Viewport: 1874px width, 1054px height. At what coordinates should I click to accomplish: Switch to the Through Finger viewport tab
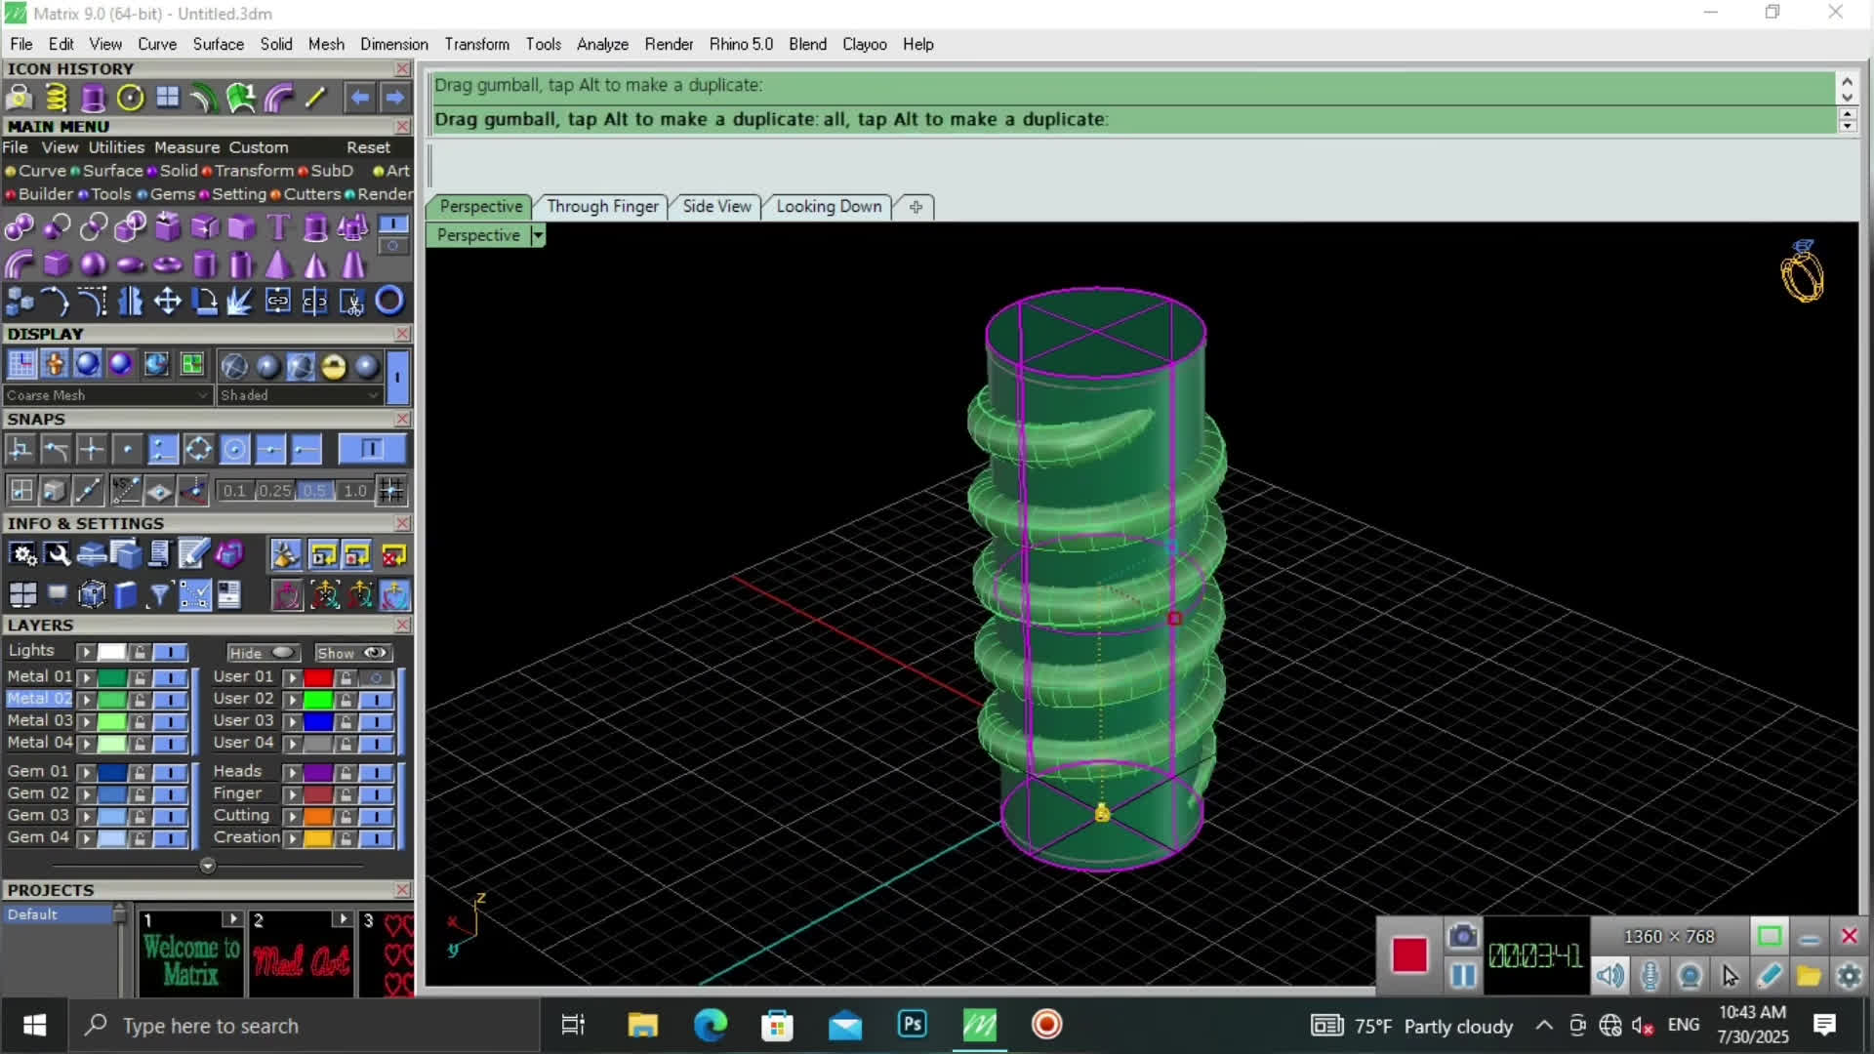pyautogui.click(x=602, y=206)
